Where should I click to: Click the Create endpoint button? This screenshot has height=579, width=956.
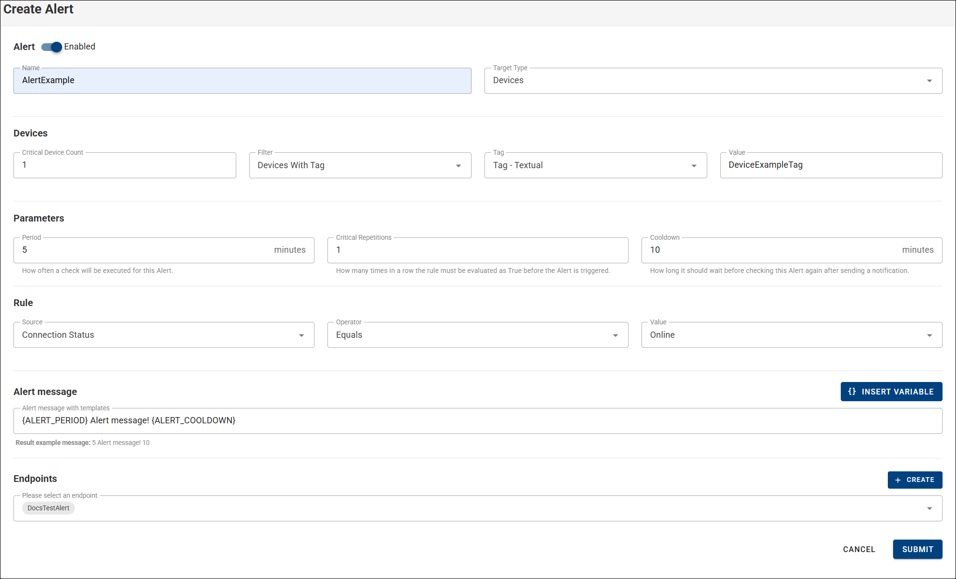coord(915,480)
